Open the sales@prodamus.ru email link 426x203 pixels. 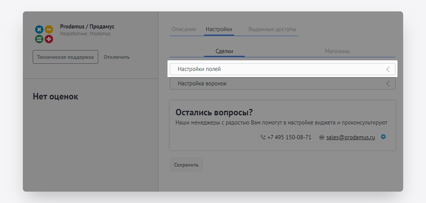point(351,137)
